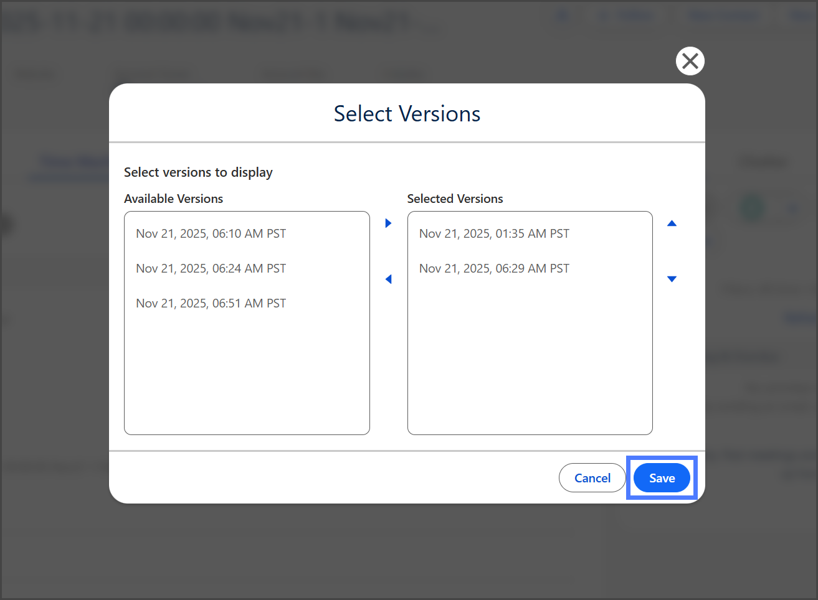Choose the 06:29 AM PST selected version
Viewport: 818px width, 600px height.
pyautogui.click(x=494, y=268)
